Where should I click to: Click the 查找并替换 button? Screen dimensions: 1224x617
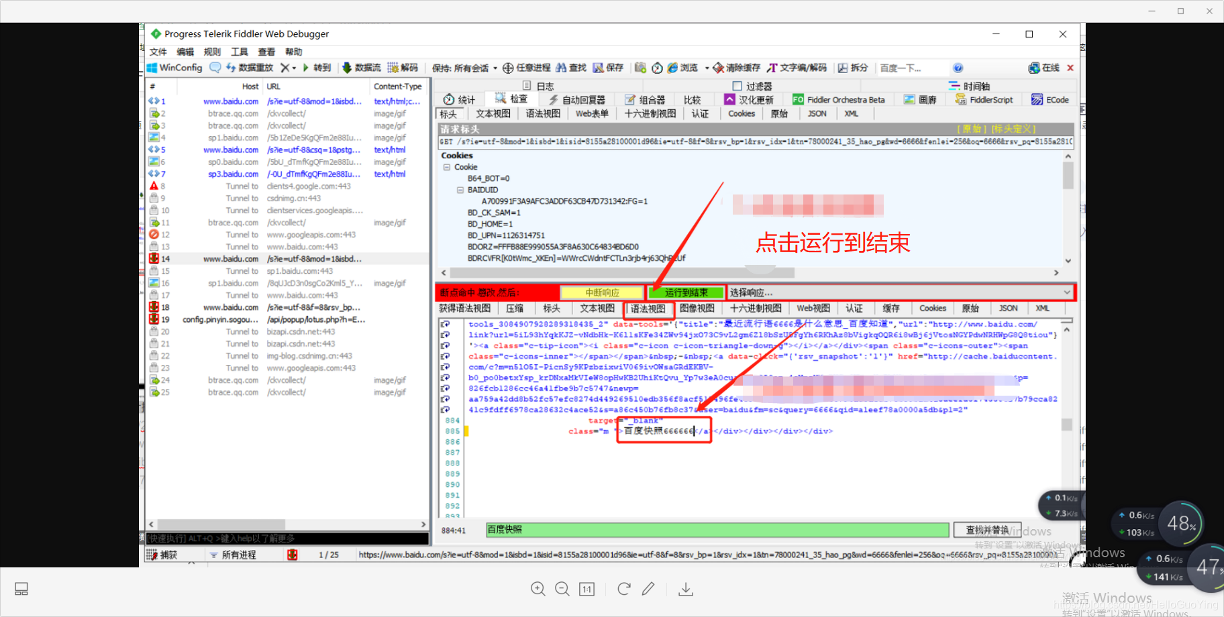tap(988, 530)
